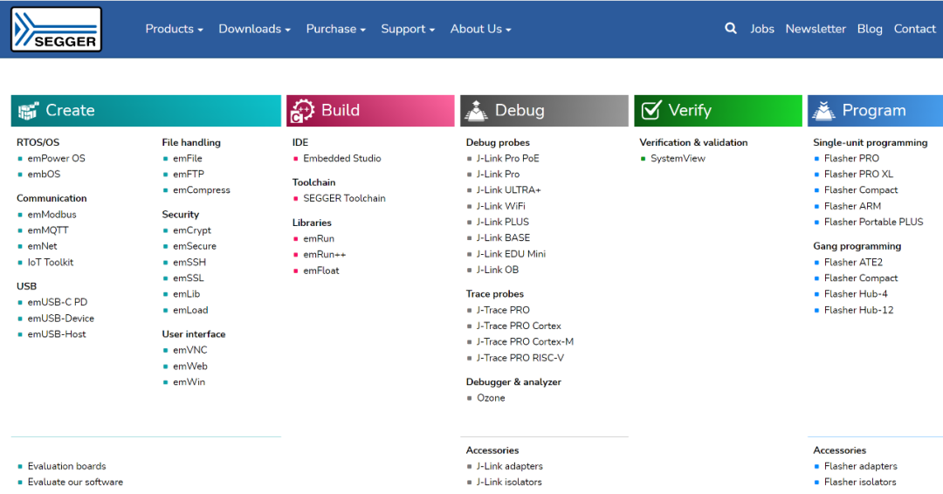Viewport: 943px width, 494px height.
Task: Open Flasher ATE2 link
Action: 853,262
